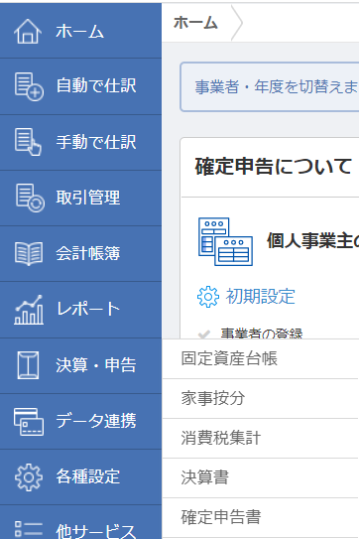Choose 決算書 from the submenu
This screenshot has height=539, width=359.
point(260,477)
